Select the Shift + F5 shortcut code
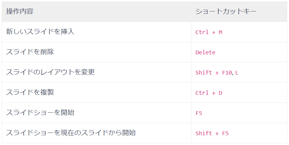 212,134
